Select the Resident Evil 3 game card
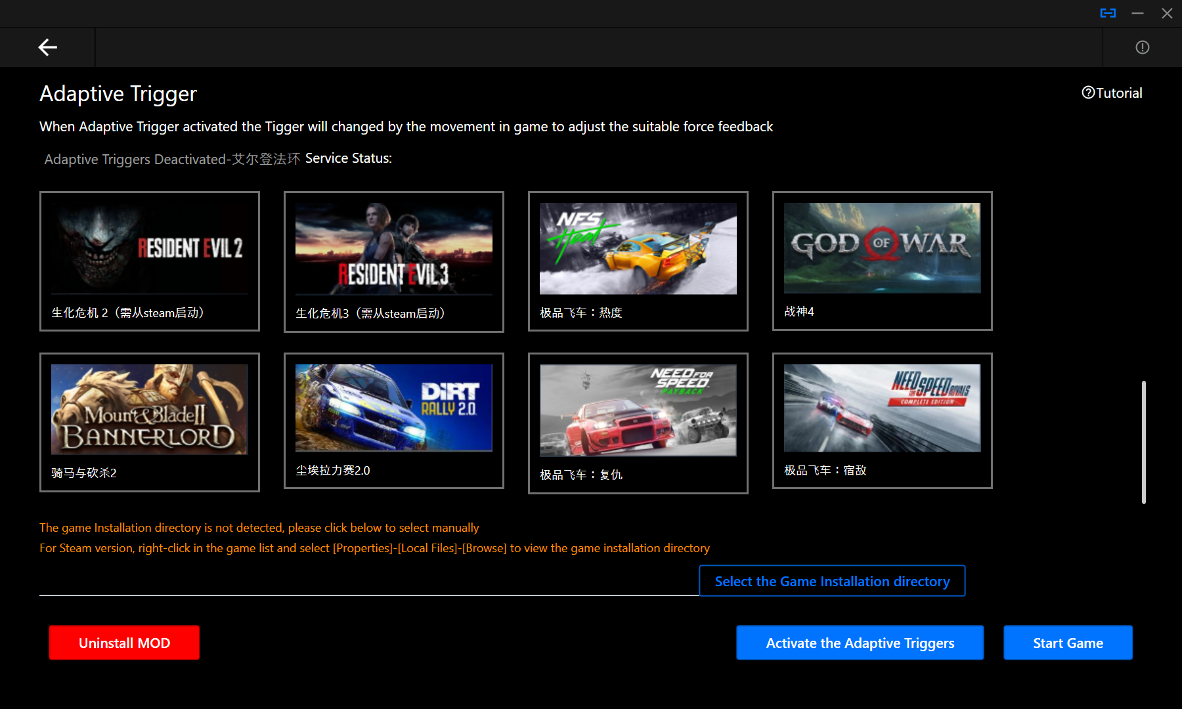1182x709 pixels. tap(394, 262)
